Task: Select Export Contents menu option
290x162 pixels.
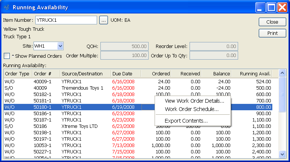Action: click(186, 121)
